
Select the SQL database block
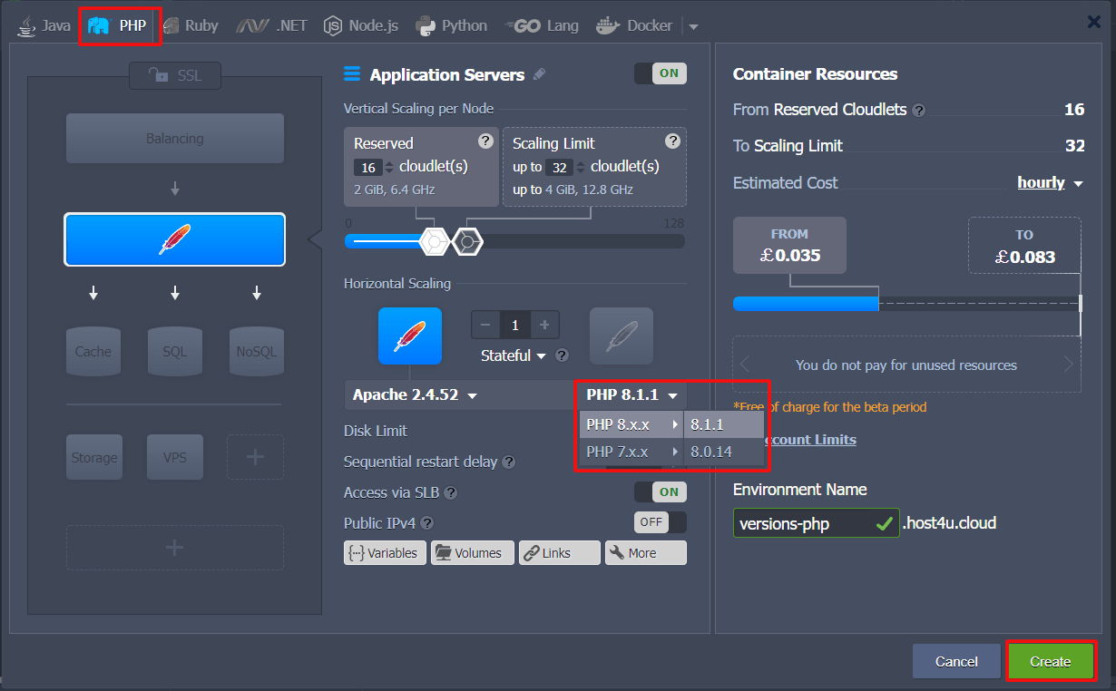point(174,351)
